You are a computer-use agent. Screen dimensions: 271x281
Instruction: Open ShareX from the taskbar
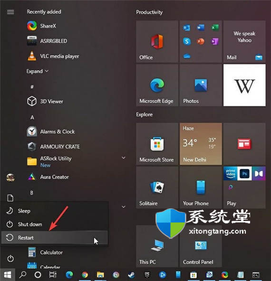click(225, 274)
